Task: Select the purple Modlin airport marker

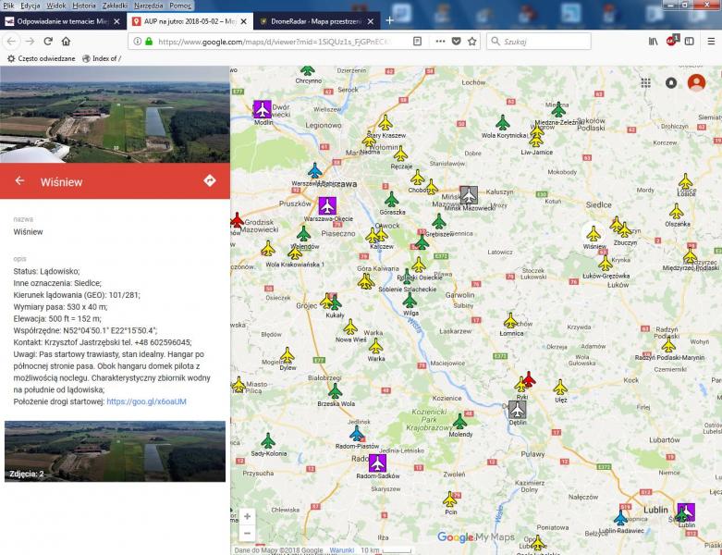Action: 263,109
